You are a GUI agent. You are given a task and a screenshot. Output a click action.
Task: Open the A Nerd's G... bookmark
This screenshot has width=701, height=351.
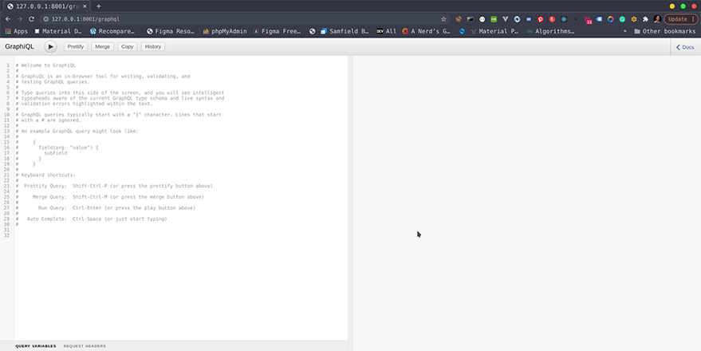[426, 31]
